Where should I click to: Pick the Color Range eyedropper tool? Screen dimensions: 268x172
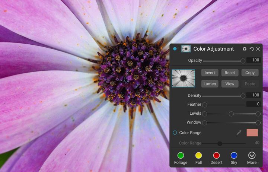tap(239, 133)
